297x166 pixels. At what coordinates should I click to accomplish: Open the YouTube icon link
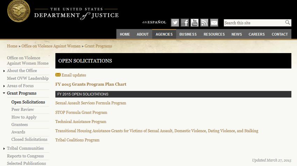(x=195, y=23)
